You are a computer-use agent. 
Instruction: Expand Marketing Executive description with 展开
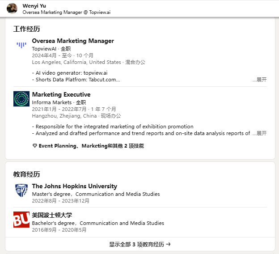(260, 133)
